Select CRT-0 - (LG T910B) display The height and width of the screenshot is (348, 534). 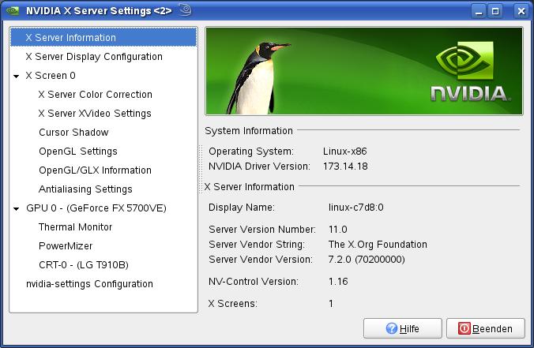84,264
